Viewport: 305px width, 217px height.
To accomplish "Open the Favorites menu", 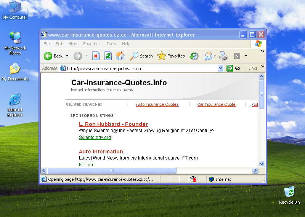I will tap(92, 44).
